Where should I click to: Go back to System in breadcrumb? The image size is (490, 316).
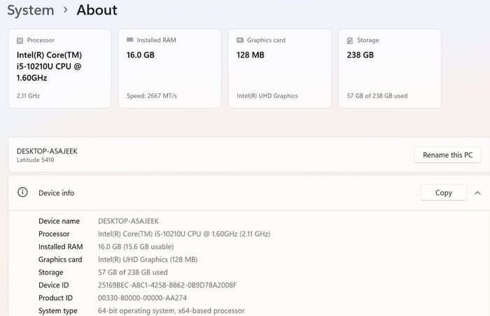click(x=31, y=11)
